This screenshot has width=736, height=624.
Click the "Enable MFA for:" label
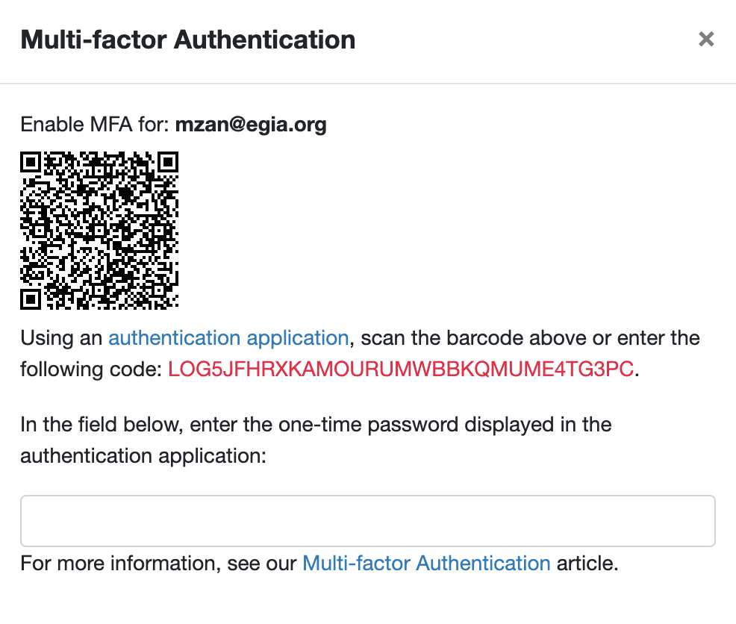pyautogui.click(x=95, y=125)
